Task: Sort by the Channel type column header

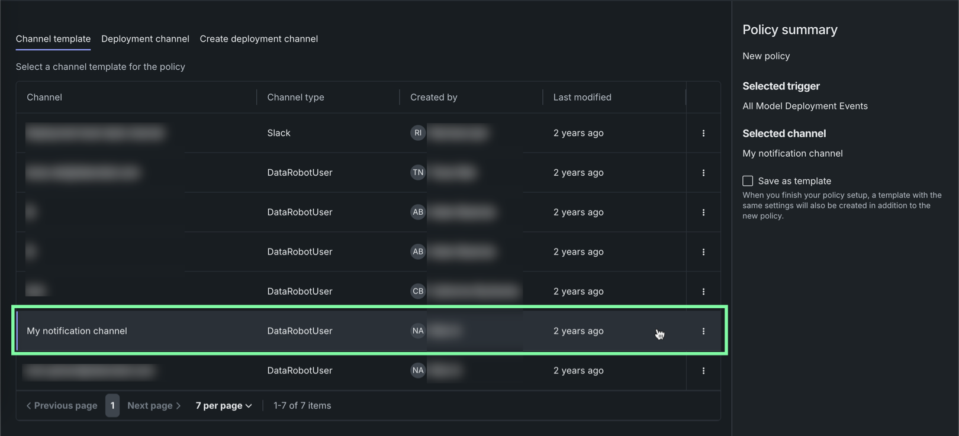Action: click(x=295, y=98)
